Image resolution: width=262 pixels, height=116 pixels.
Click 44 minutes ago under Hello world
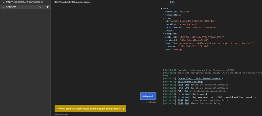click(x=150, y=102)
